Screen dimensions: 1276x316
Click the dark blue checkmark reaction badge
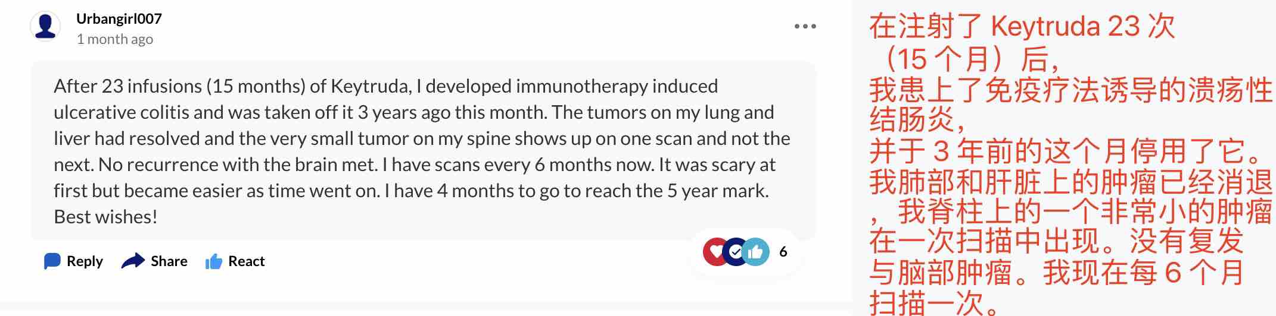(x=736, y=252)
